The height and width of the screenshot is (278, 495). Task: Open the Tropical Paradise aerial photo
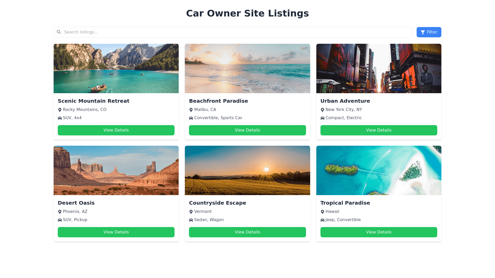coord(378,170)
